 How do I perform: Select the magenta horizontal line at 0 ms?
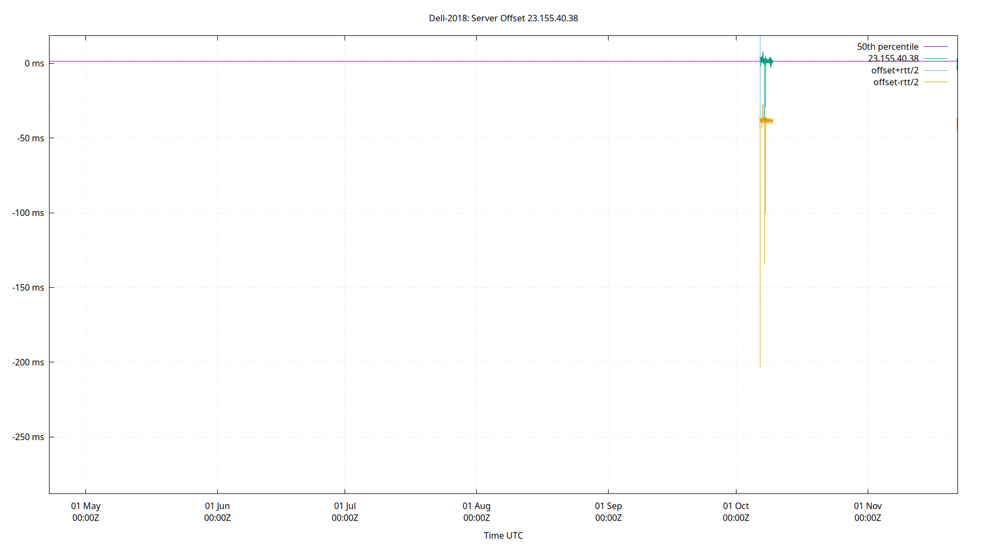pos(381,61)
